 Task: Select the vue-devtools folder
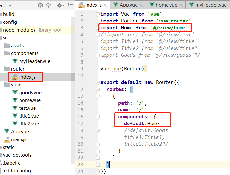coord(17,155)
